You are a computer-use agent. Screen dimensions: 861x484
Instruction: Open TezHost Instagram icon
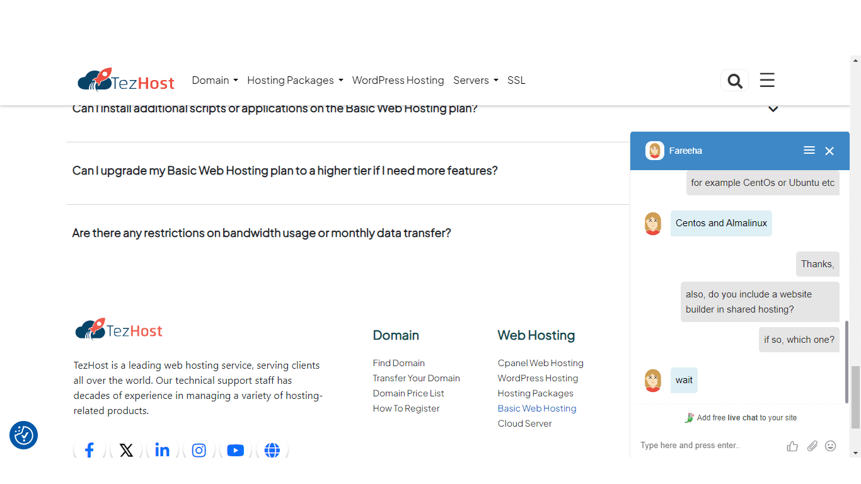(x=199, y=450)
